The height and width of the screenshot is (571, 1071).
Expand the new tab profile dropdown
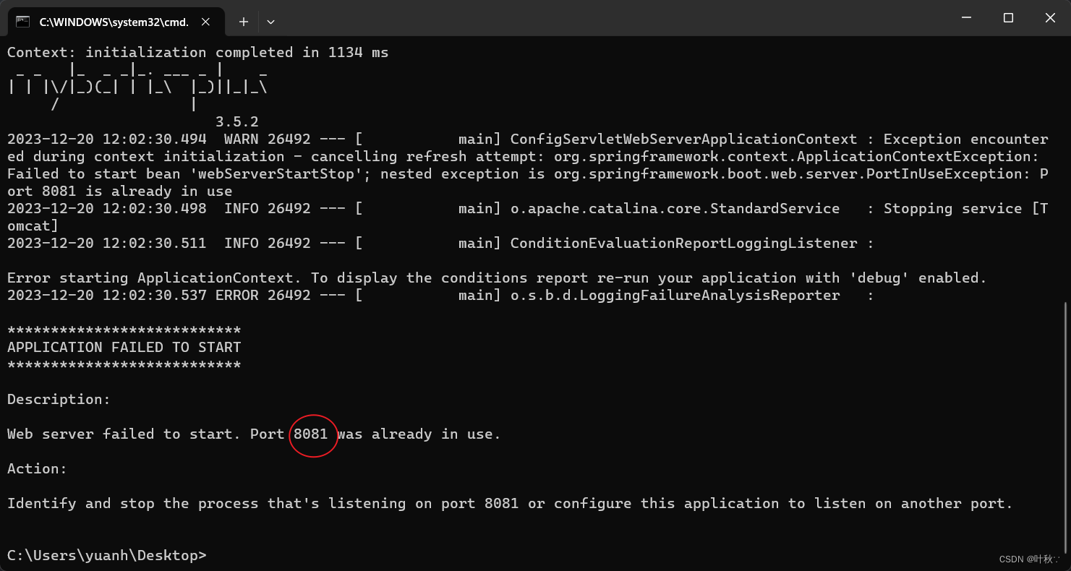(270, 22)
